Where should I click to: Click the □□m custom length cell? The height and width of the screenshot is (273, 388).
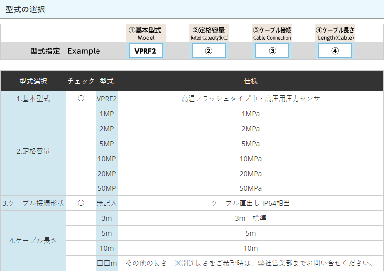tap(107, 263)
